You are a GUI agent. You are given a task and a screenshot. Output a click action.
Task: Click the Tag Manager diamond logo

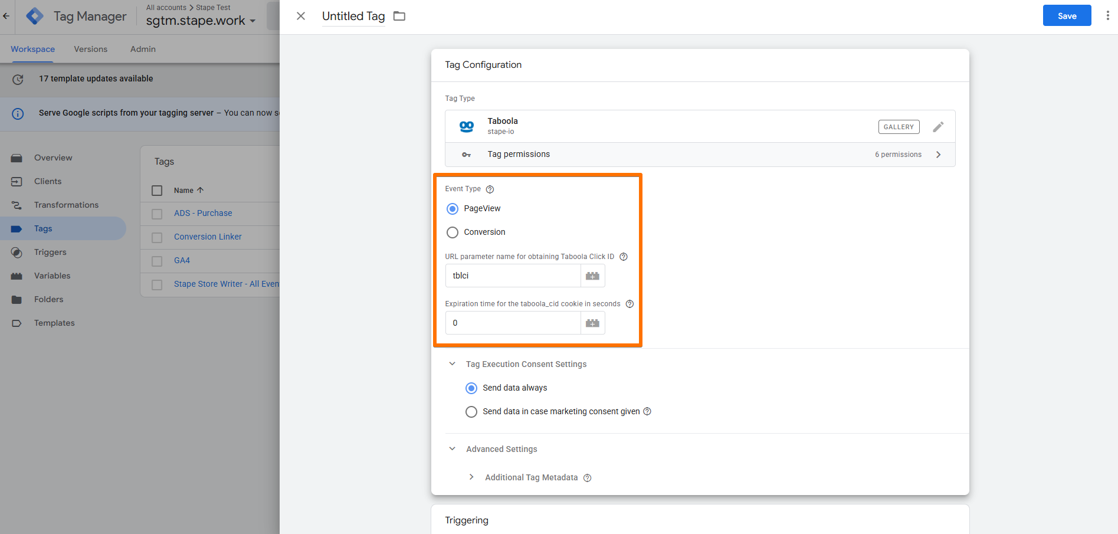pyautogui.click(x=35, y=16)
